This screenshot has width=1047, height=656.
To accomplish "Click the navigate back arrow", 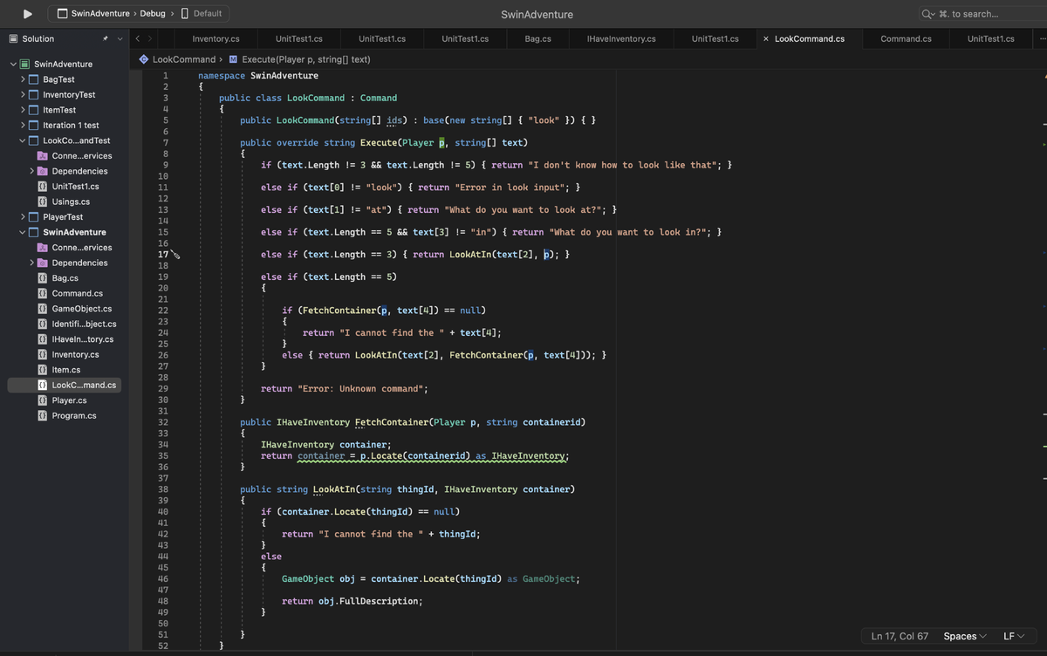I will coord(138,39).
